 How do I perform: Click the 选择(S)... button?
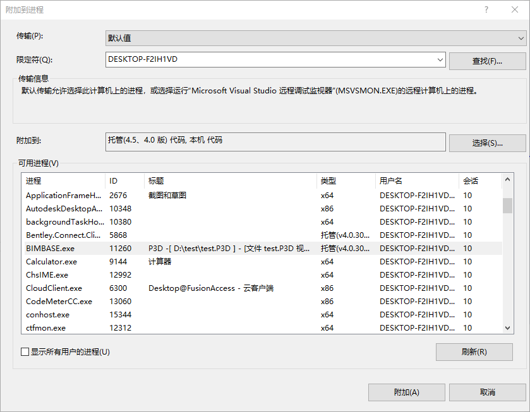coord(487,143)
